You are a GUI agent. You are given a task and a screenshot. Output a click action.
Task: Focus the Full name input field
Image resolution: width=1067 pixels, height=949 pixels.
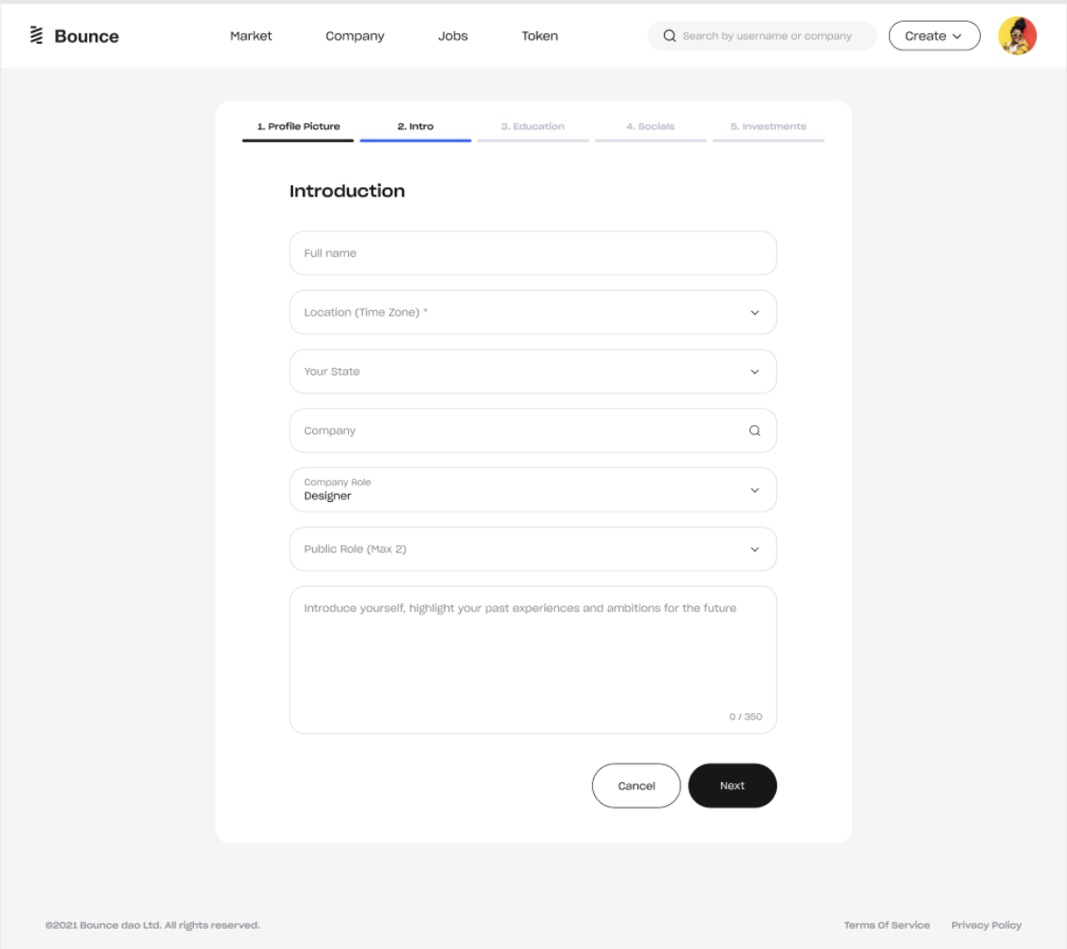(x=533, y=253)
